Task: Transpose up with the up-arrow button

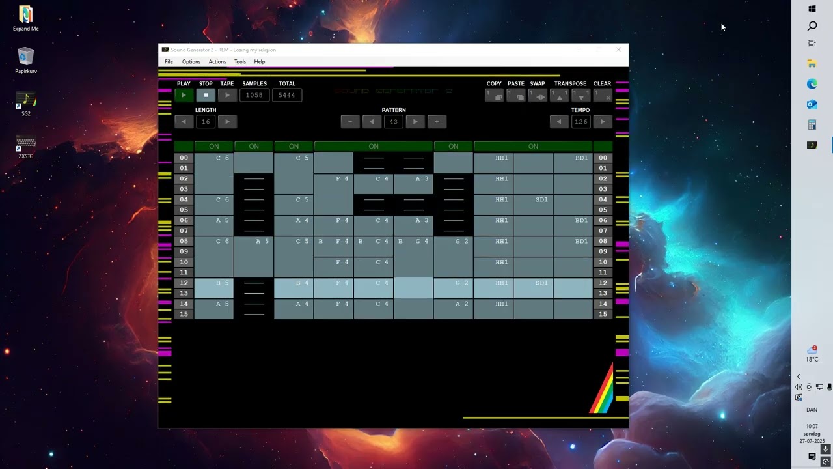Action: pyautogui.click(x=560, y=95)
